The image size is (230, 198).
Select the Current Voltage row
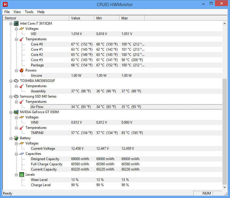tap(126, 148)
